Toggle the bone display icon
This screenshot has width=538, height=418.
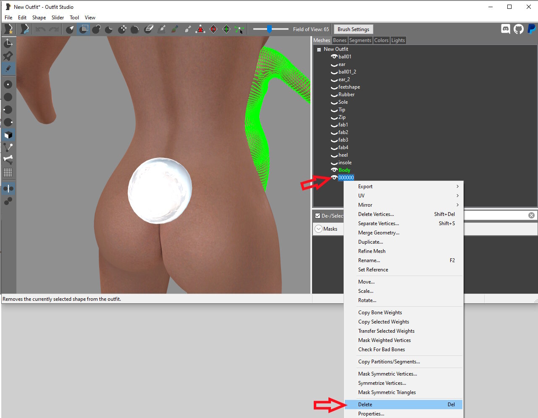pyautogui.click(x=8, y=160)
